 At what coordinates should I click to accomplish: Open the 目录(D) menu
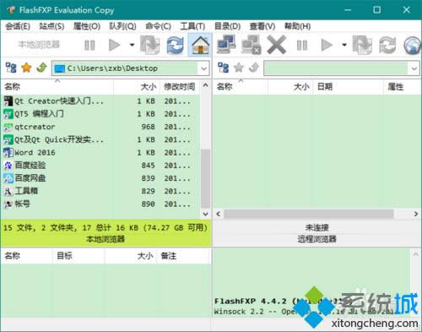[227, 26]
